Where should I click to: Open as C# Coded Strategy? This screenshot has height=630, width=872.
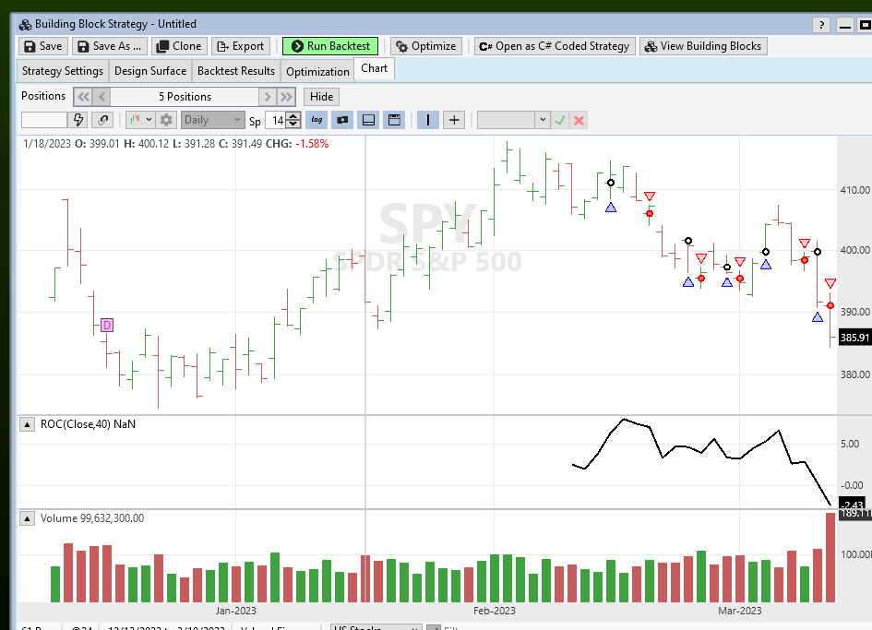click(x=555, y=46)
